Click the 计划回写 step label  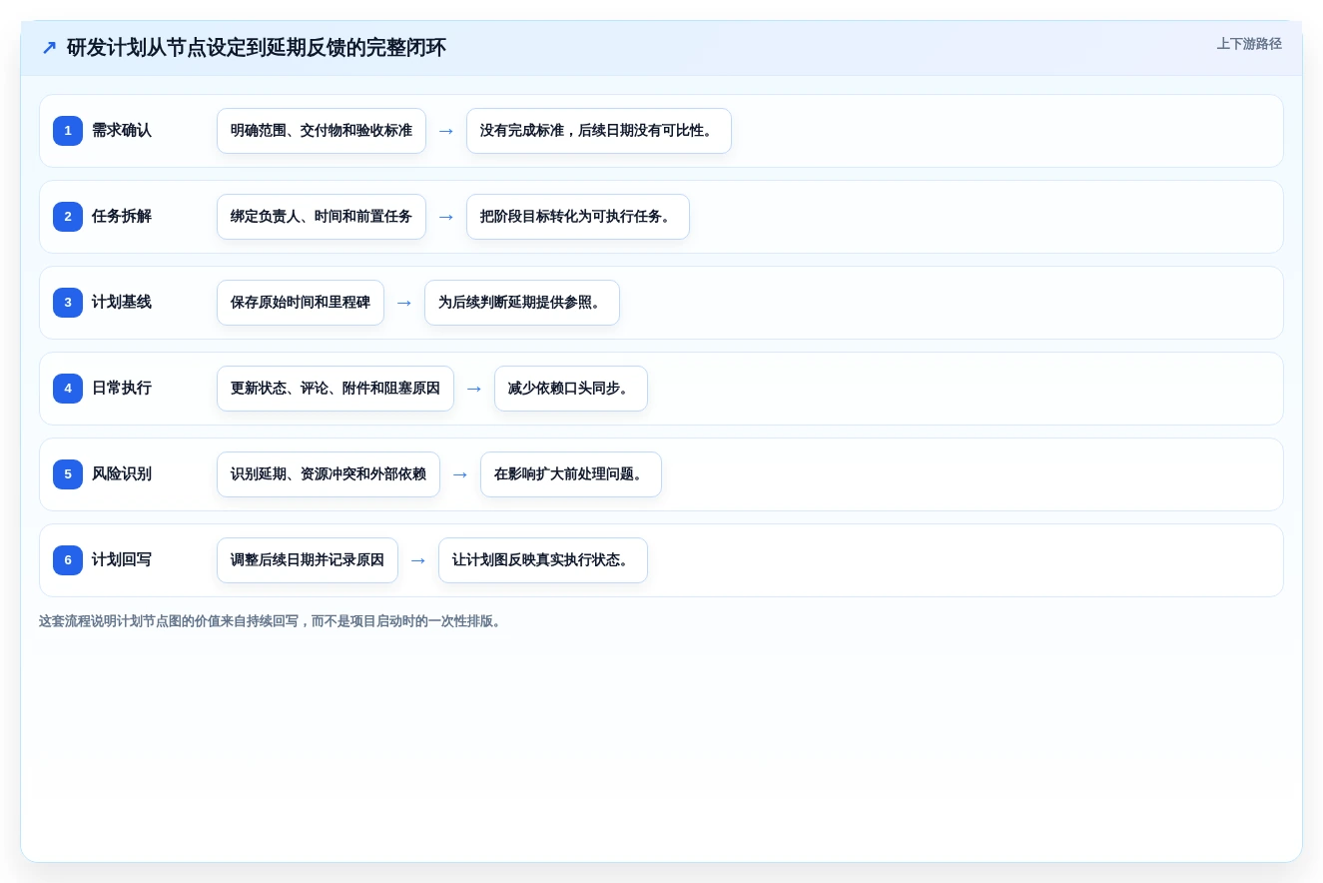[x=122, y=560]
